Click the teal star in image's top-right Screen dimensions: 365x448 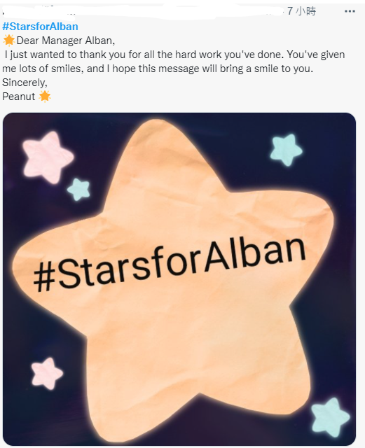(x=285, y=150)
